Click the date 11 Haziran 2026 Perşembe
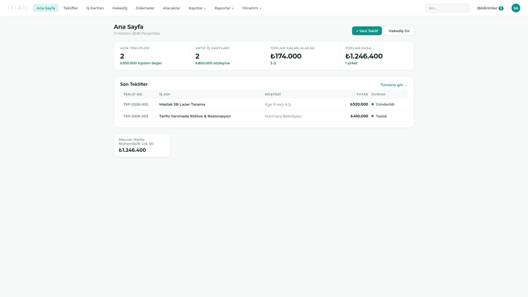The height and width of the screenshot is (297, 528). click(x=137, y=33)
